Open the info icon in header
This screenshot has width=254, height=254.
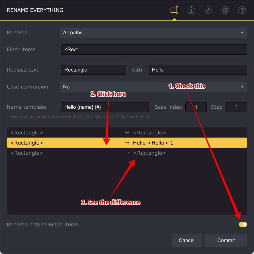191,10
